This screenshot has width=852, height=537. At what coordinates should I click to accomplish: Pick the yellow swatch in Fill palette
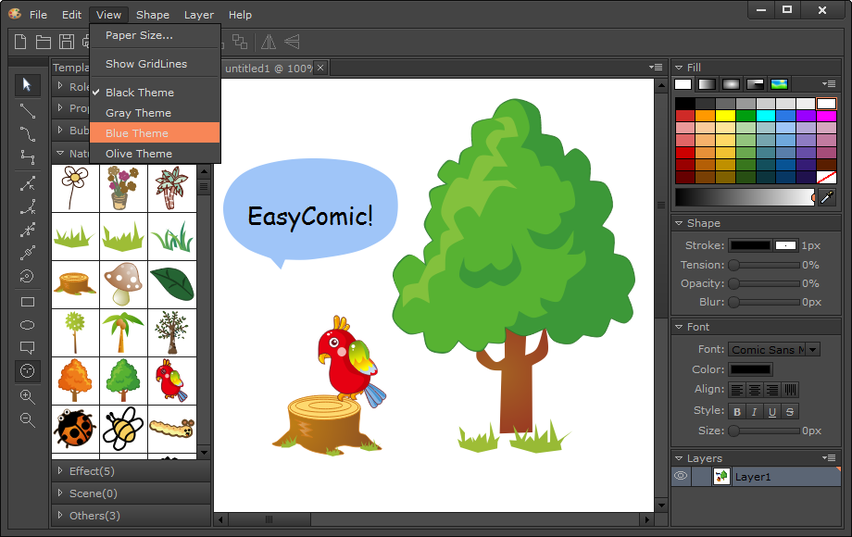pyautogui.click(x=724, y=116)
